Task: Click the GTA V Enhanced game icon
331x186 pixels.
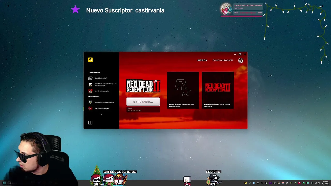Action: click(x=90, y=102)
